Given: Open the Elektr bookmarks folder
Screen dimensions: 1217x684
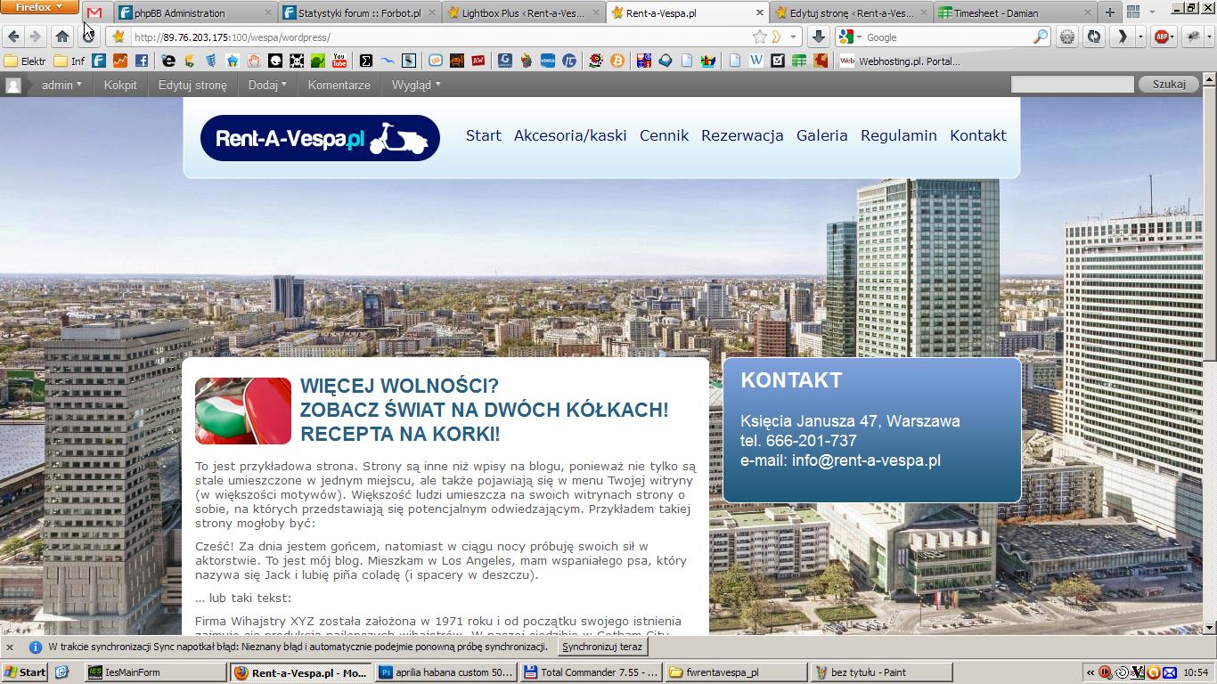Looking at the screenshot, I should click(26, 61).
